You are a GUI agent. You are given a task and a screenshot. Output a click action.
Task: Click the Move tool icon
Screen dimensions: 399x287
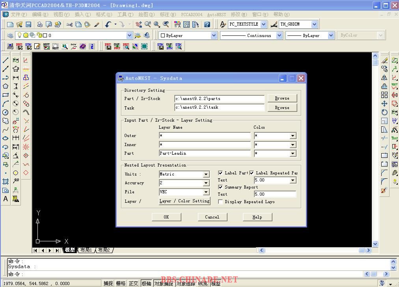tap(384, 104)
